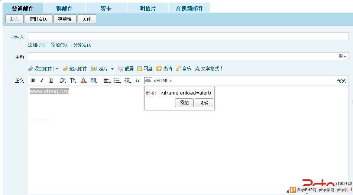Click the 关闭 button

87,19
